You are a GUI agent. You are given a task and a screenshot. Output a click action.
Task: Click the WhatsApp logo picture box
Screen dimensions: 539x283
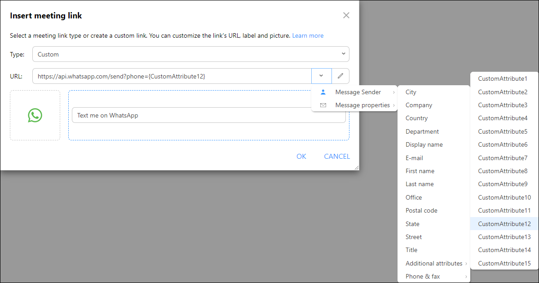35,115
